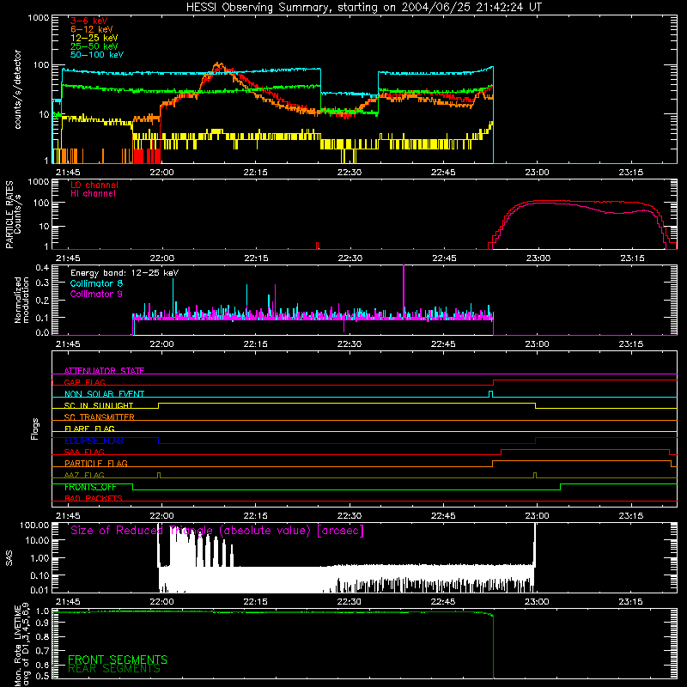The height and width of the screenshot is (687, 687).
Task: Click the 23:00 tick label under the counts plot
Action: click(537, 173)
